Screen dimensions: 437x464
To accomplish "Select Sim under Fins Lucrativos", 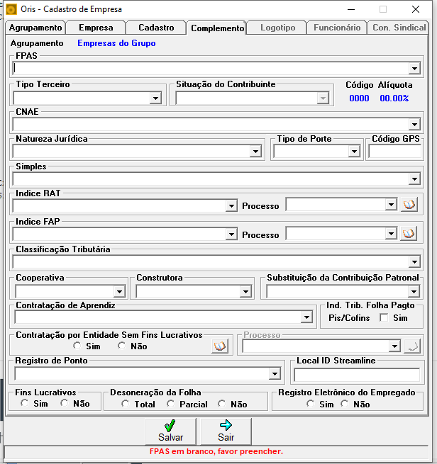I will click(25, 403).
